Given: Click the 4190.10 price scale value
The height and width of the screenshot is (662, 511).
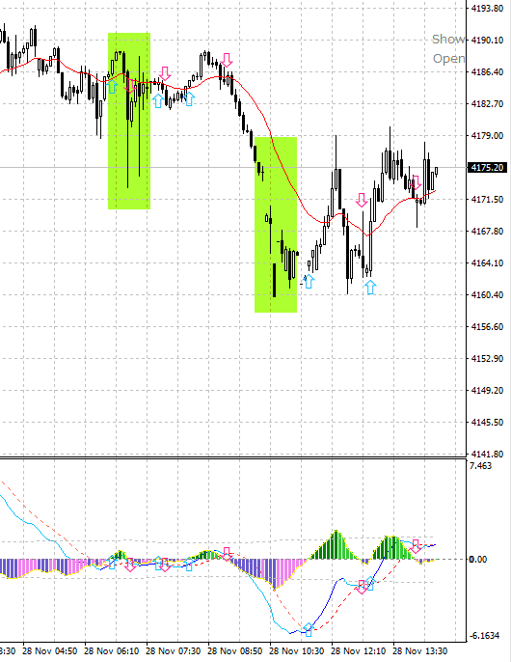Looking at the screenshot, I should click(487, 41).
